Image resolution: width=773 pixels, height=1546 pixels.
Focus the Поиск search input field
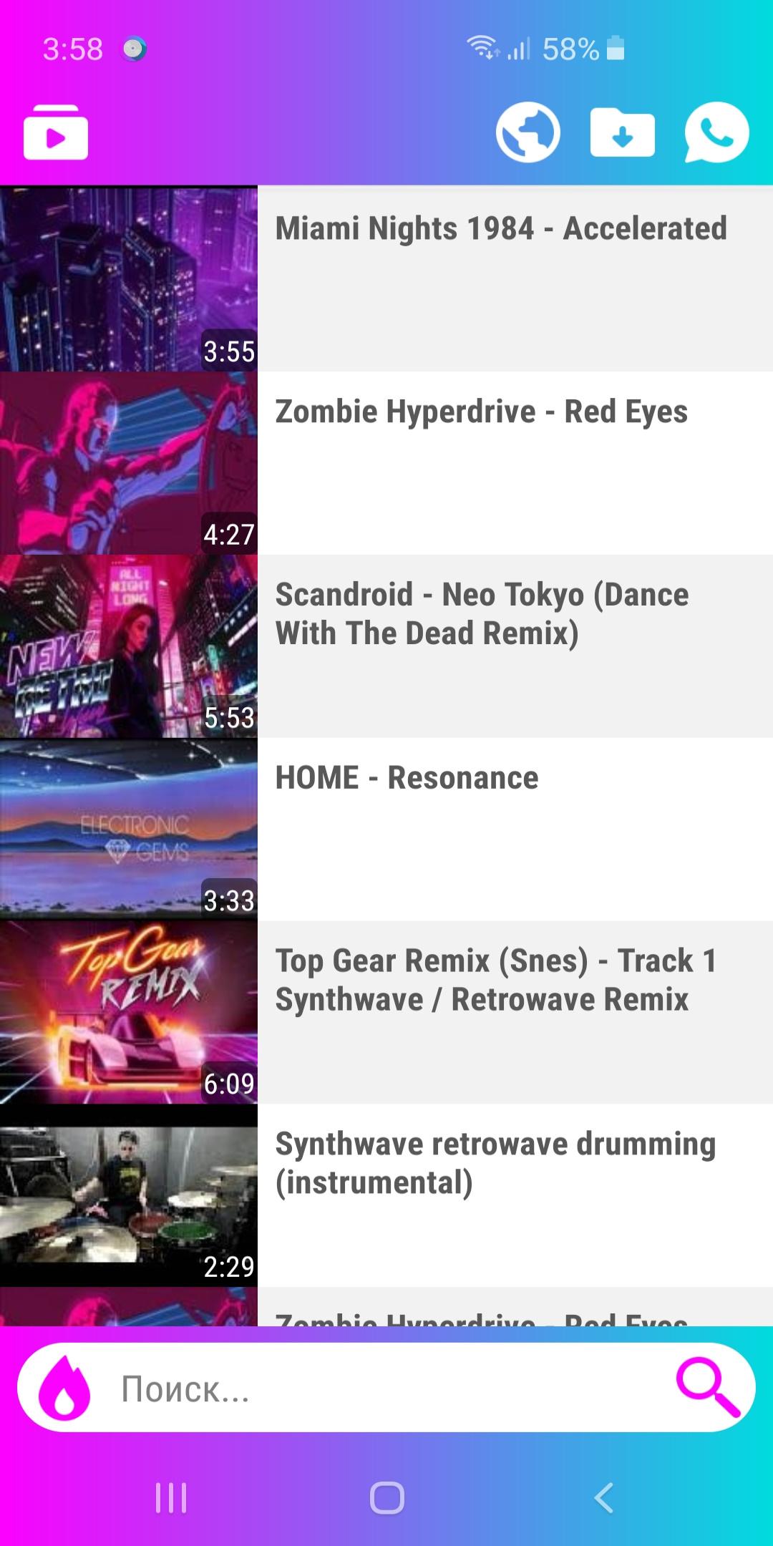(386, 1388)
